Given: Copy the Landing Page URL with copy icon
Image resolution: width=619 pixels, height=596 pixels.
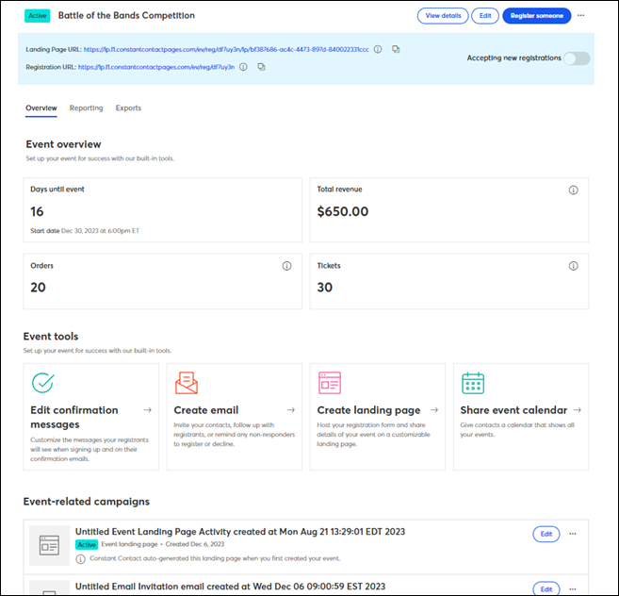Looking at the screenshot, I should [x=396, y=49].
